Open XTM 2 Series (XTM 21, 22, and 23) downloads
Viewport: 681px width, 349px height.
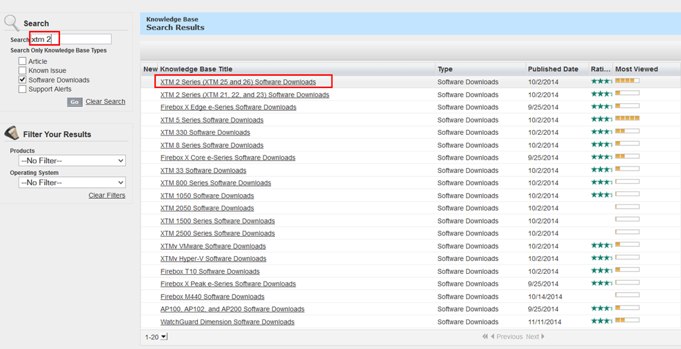coord(245,95)
